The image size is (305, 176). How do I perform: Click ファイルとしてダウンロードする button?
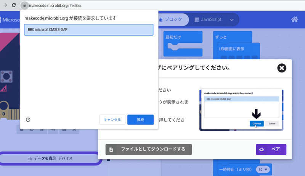(149, 150)
